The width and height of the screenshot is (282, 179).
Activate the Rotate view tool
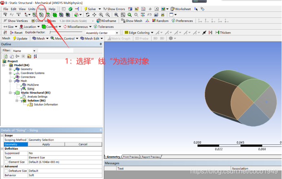(x=88, y=15)
